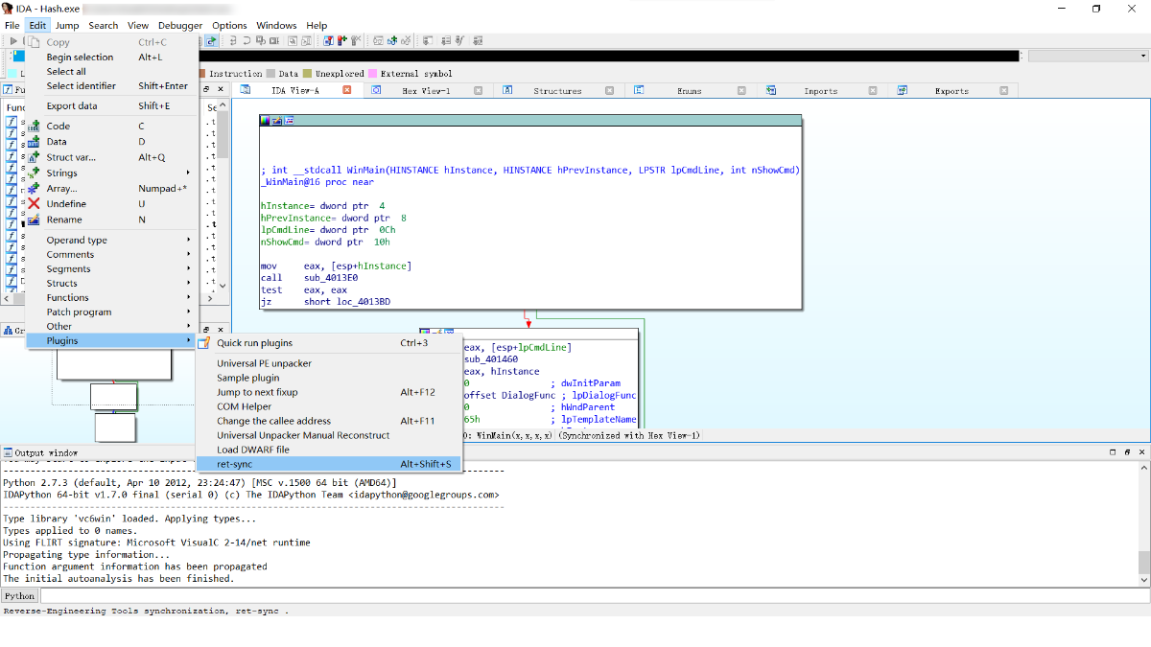Image resolution: width=1151 pixels, height=647 pixels.
Task: Click the Python button beside the command line
Action: click(x=20, y=596)
